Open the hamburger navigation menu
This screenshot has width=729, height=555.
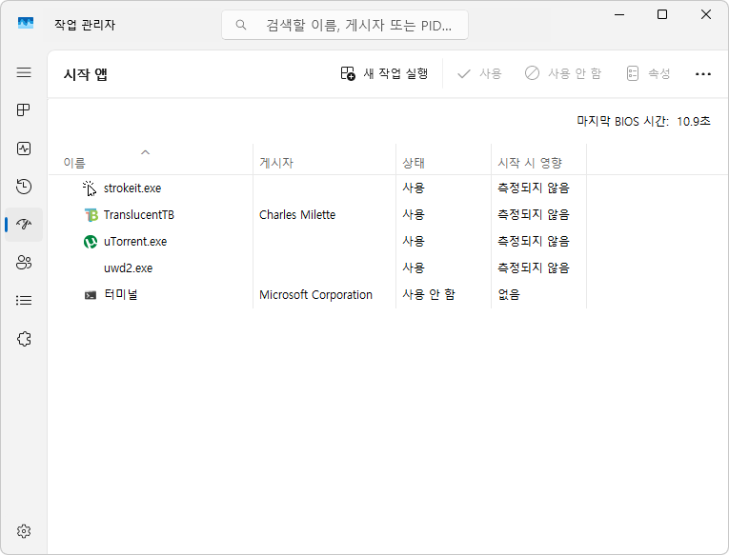[x=24, y=72]
